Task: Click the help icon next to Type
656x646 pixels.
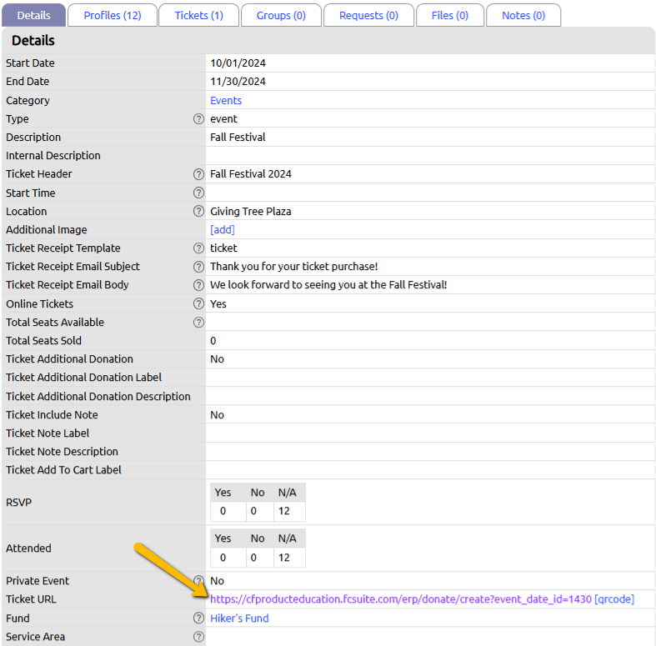Action: pyautogui.click(x=198, y=119)
